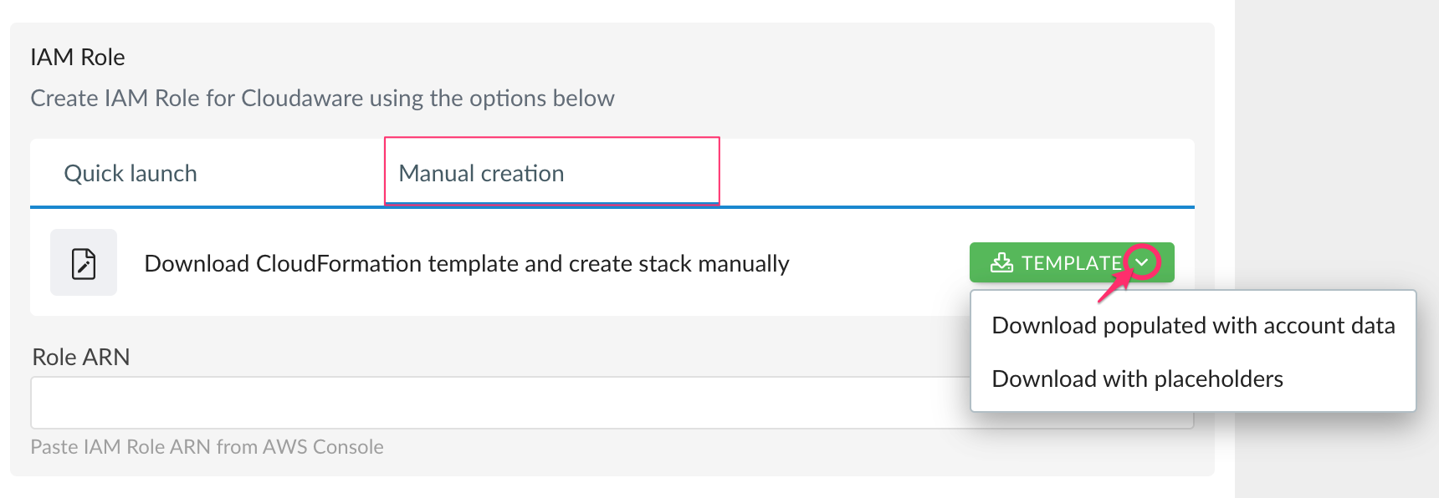
Task: Click the document edit icon
Action: (84, 263)
